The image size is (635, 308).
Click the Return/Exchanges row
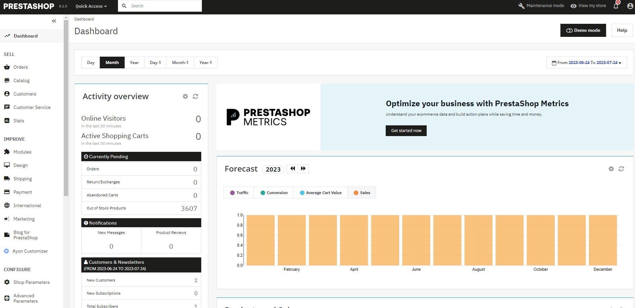coord(141,182)
